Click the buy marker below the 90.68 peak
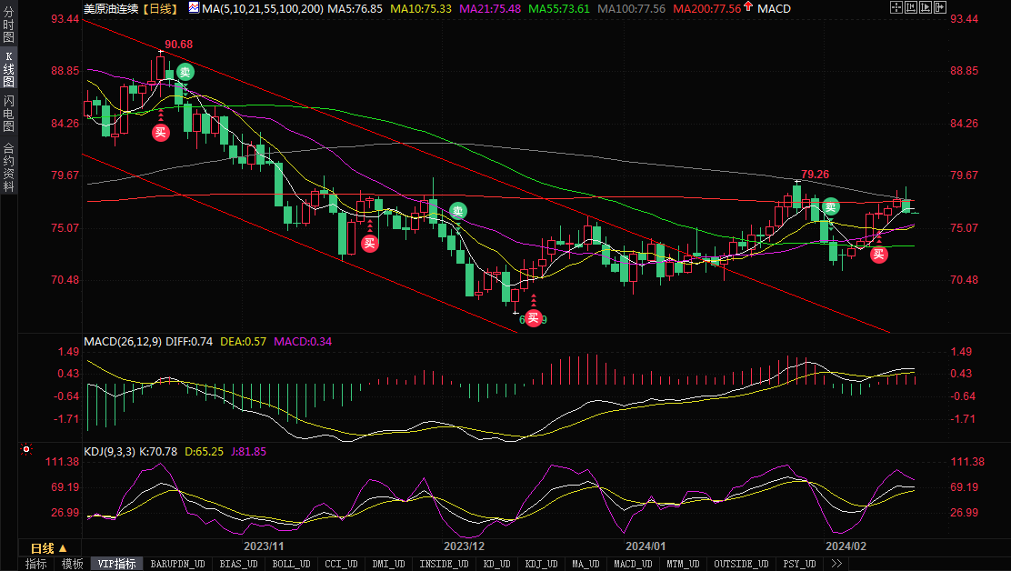Viewport: 1011px width, 571px height. coord(160,133)
